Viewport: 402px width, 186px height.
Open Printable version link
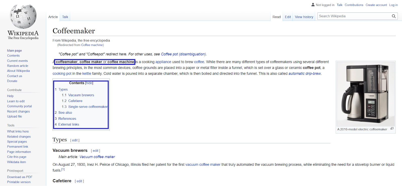click(19, 182)
